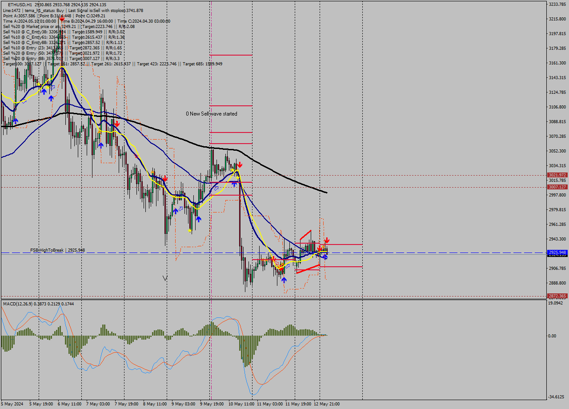Select the blue dashed FSBHighToBreak horizontal line
Viewport: 569px width, 409px height.
(422, 253)
